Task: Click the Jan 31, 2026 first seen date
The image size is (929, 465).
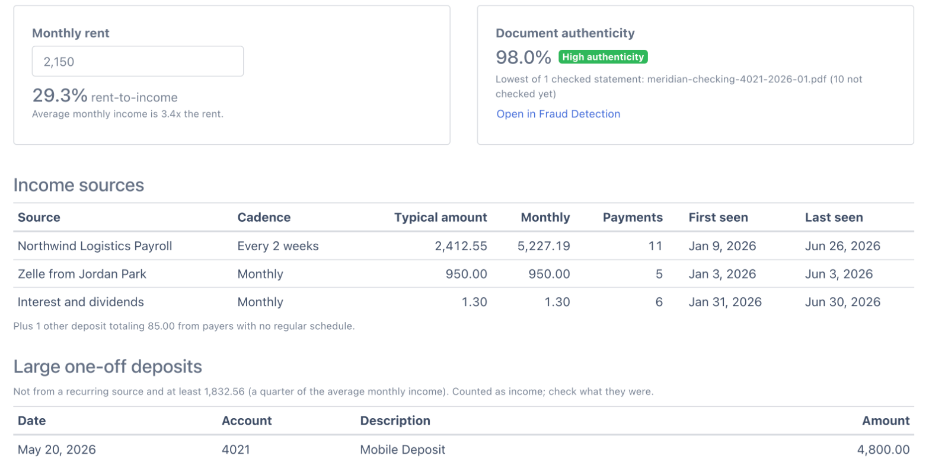Action: click(725, 302)
